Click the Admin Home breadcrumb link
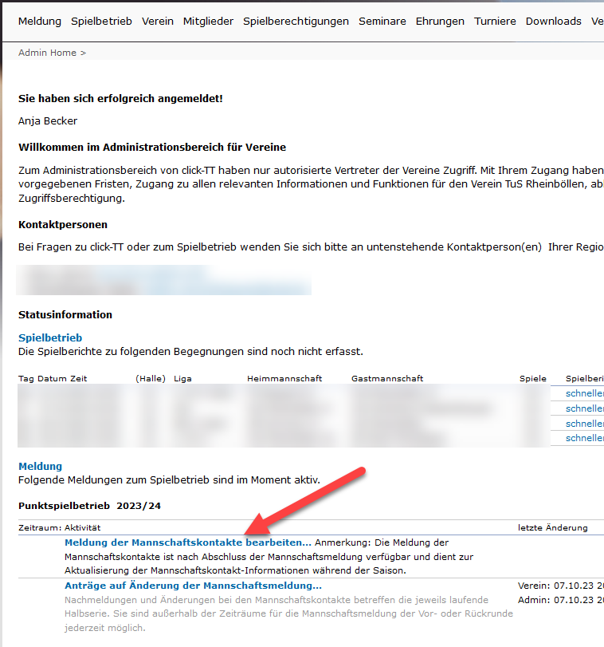Screen dimensions: 604x647 pos(47,53)
